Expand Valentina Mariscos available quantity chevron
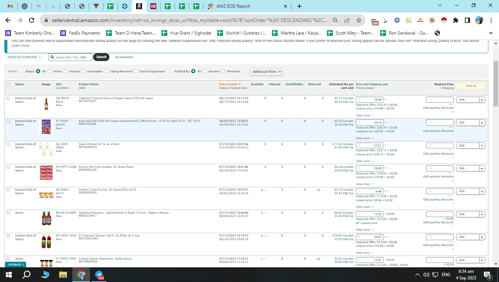 click(265, 213)
